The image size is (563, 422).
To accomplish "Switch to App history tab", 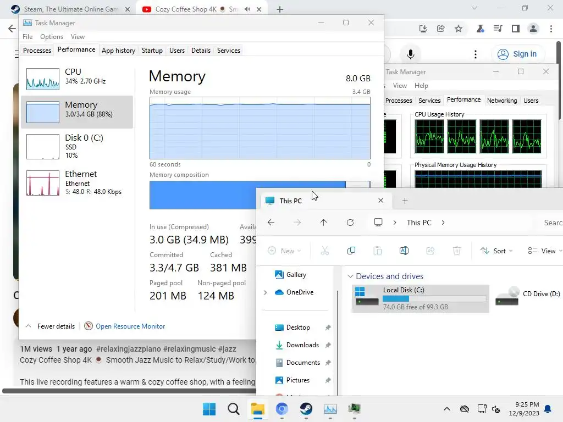I will tap(119, 50).
